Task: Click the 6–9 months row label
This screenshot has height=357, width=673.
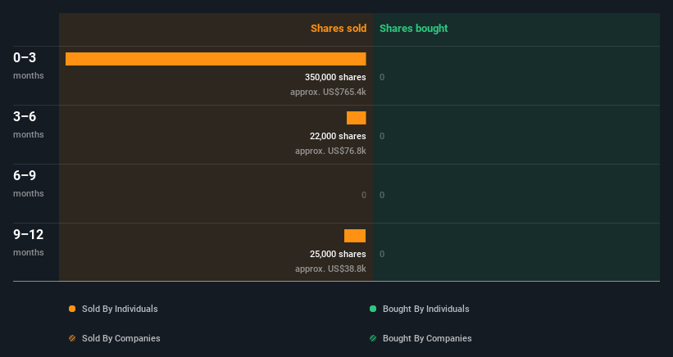Action: 29,183
